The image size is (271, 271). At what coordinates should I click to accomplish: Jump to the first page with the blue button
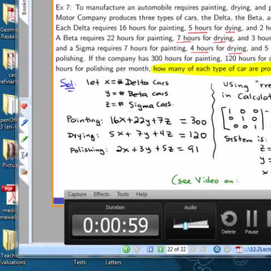pyautogui.click(x=150, y=249)
